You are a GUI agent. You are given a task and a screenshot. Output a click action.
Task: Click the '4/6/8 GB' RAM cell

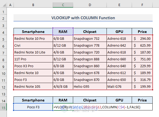(63, 86)
